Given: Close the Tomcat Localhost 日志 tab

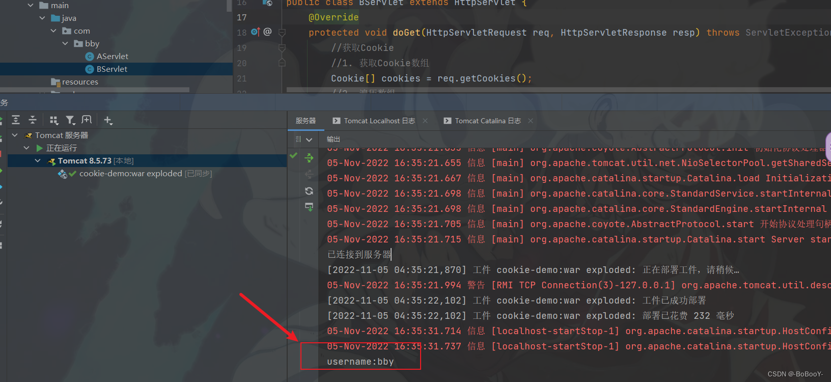Looking at the screenshot, I should [x=425, y=121].
